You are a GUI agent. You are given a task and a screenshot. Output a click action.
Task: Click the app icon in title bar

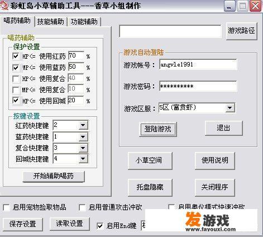4,6
